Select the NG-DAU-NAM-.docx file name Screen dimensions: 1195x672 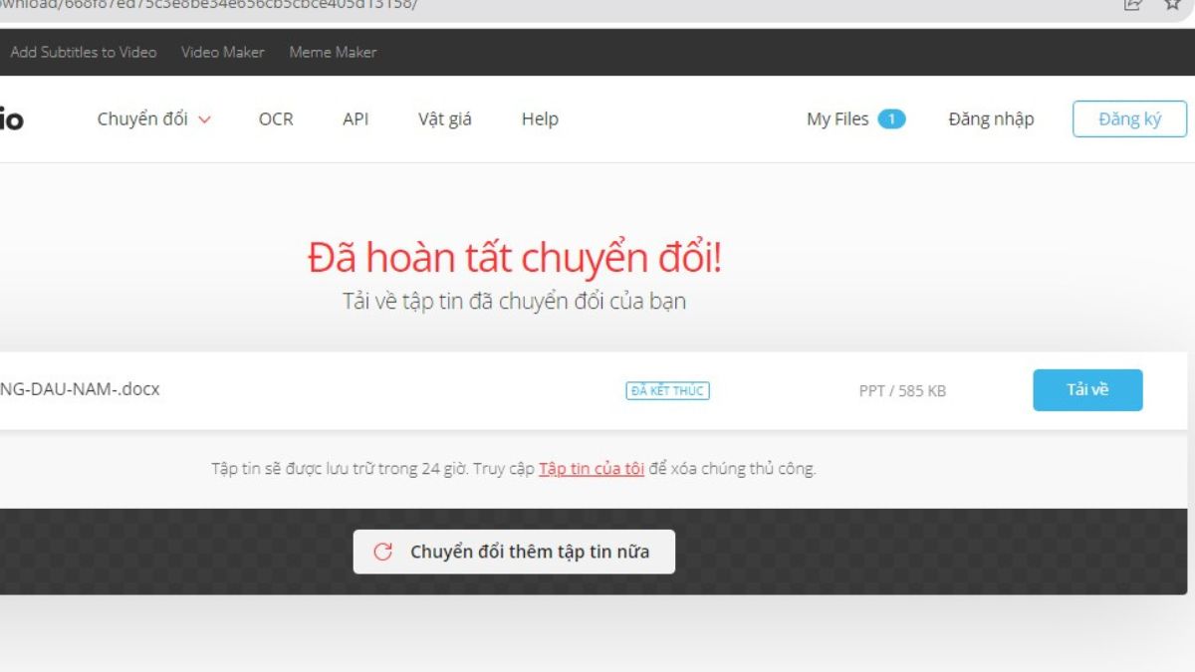pos(80,389)
